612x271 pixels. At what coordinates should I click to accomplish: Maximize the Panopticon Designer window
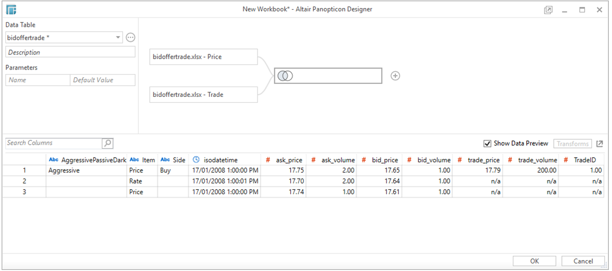point(582,10)
